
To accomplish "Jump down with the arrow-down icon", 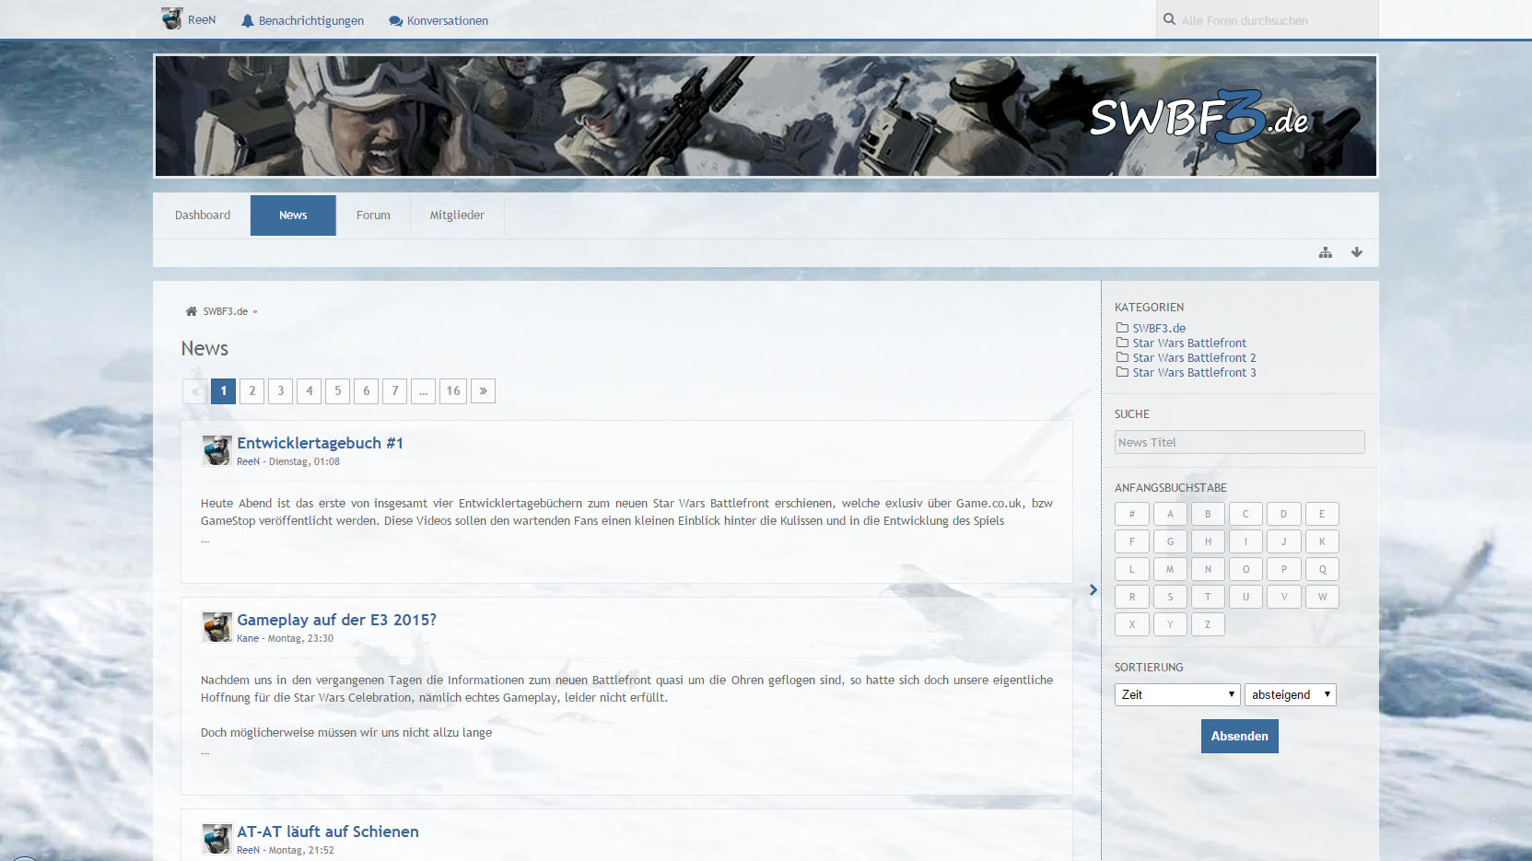I will pyautogui.click(x=1357, y=252).
